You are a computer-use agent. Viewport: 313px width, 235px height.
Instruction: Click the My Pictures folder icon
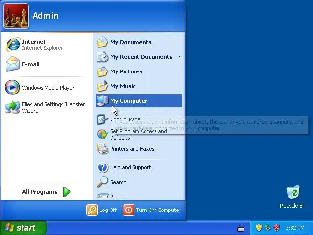pos(102,71)
